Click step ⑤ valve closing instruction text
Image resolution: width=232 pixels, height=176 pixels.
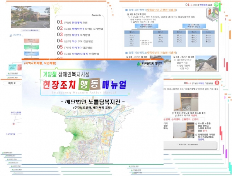[205, 137]
